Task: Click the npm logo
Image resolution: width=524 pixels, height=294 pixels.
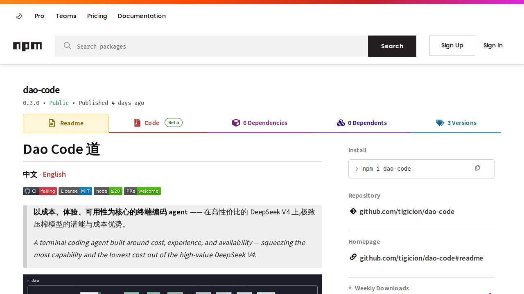Action: [x=27, y=46]
